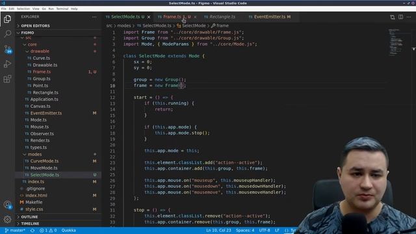Open editor more actions menu
The height and width of the screenshot is (234, 416).
(x=409, y=17)
